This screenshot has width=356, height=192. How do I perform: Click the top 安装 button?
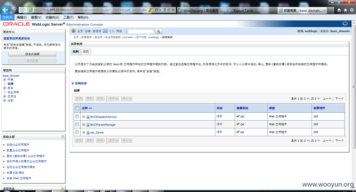(79, 99)
